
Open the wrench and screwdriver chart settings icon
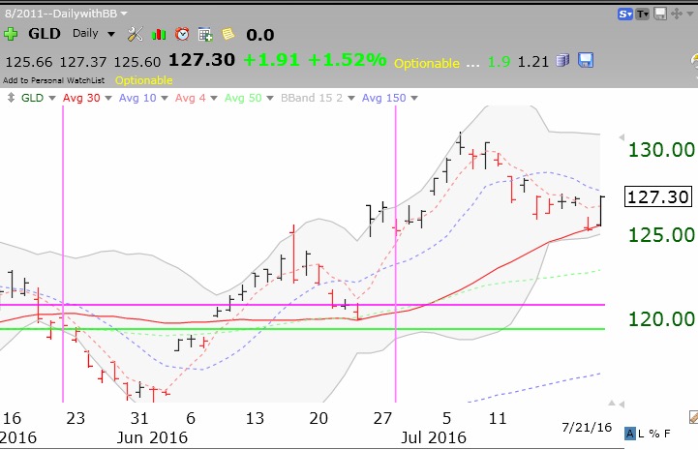point(135,34)
